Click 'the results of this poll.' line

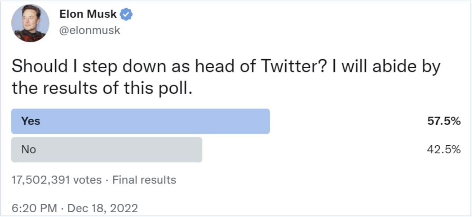point(102,88)
